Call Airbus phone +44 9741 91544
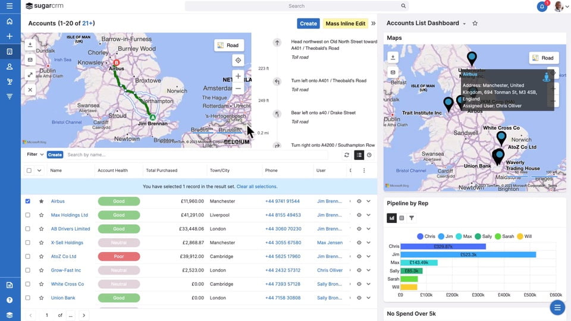The width and height of the screenshot is (571, 321). pyautogui.click(x=282, y=202)
